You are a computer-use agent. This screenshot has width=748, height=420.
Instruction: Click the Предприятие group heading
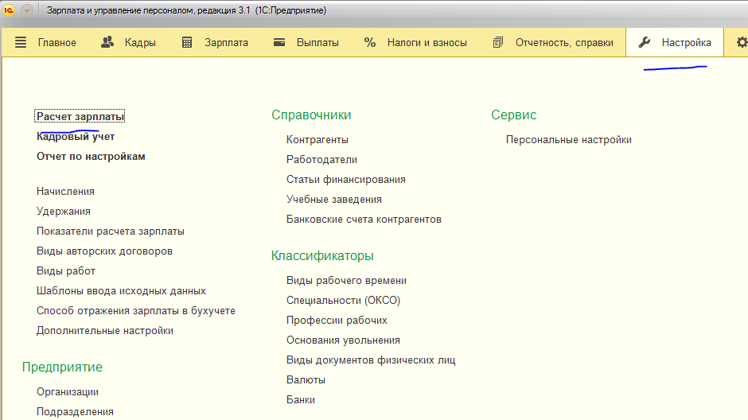click(62, 367)
